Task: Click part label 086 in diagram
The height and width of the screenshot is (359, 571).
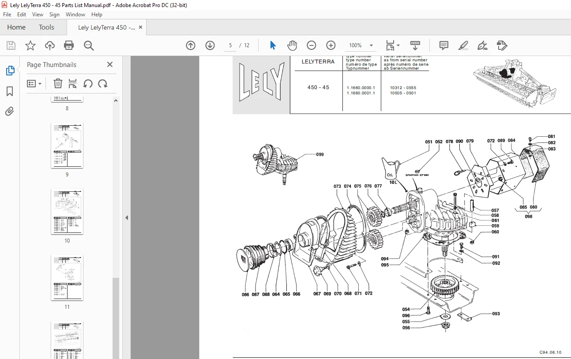Action: tap(245, 294)
